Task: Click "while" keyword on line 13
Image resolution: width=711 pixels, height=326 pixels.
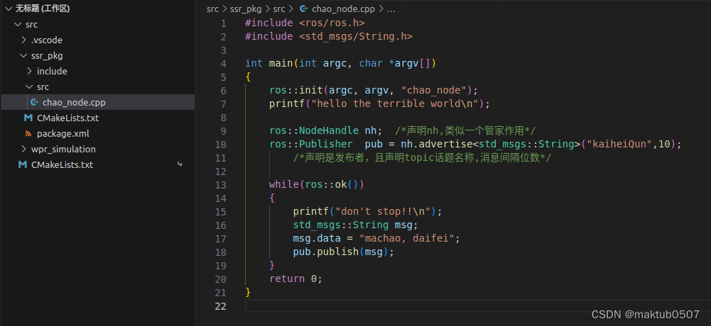Action: [284, 184]
